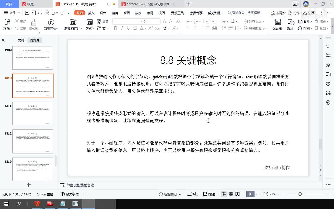
Task: Switch to Slide Sorter view icon
Action: (231, 194)
